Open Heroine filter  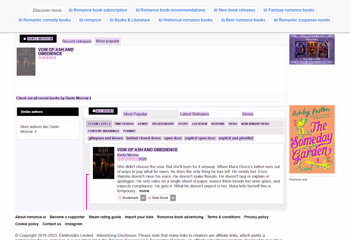point(218,124)
